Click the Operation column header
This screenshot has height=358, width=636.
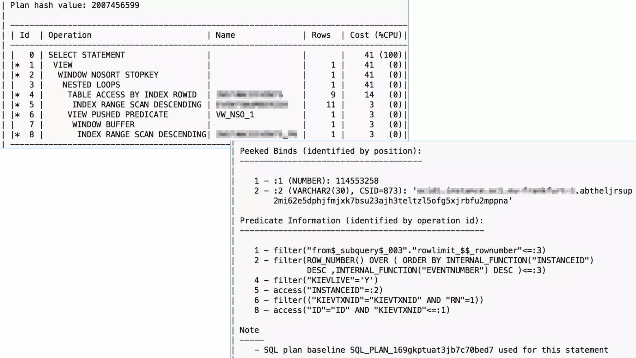coord(70,35)
